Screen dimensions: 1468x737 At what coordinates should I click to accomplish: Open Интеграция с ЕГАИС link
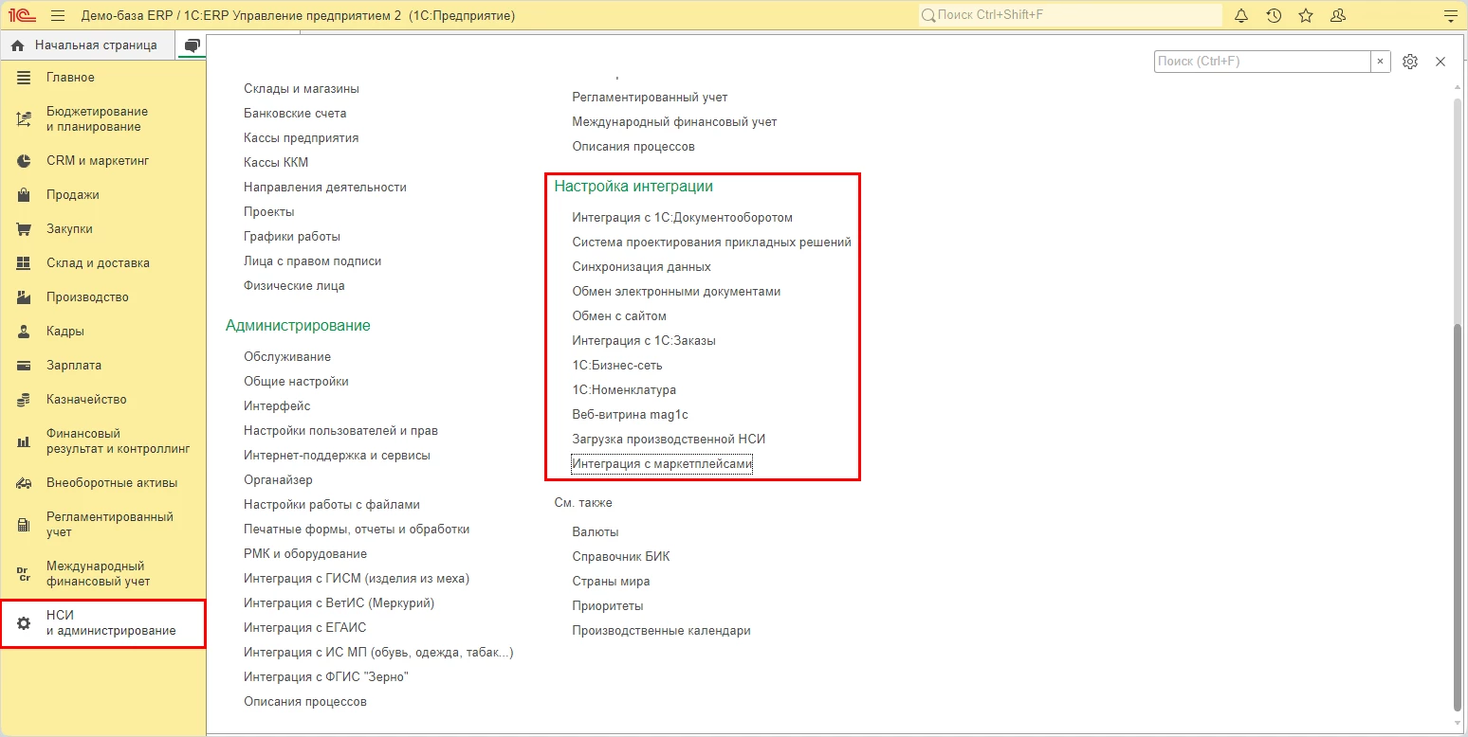pyautogui.click(x=304, y=628)
